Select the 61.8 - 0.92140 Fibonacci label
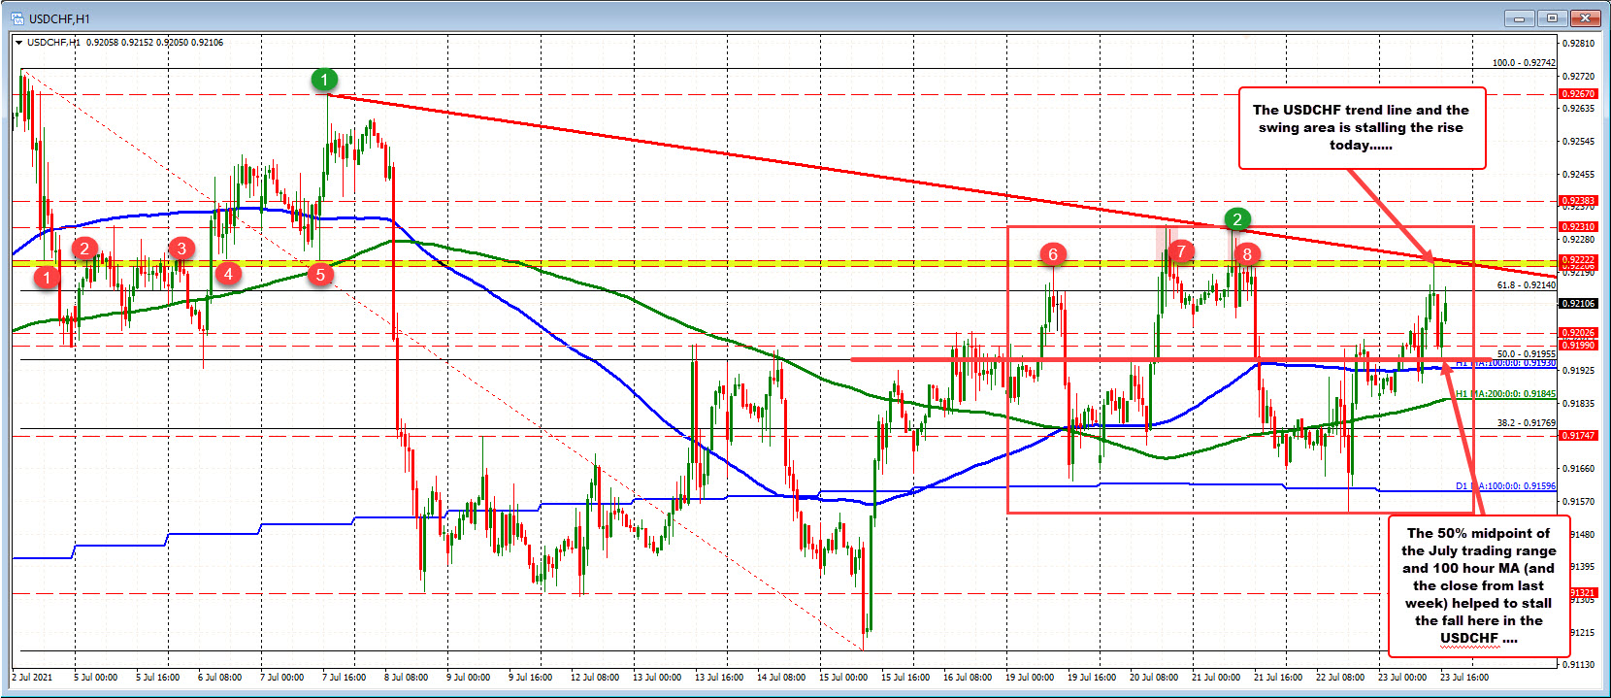 (x=1526, y=285)
